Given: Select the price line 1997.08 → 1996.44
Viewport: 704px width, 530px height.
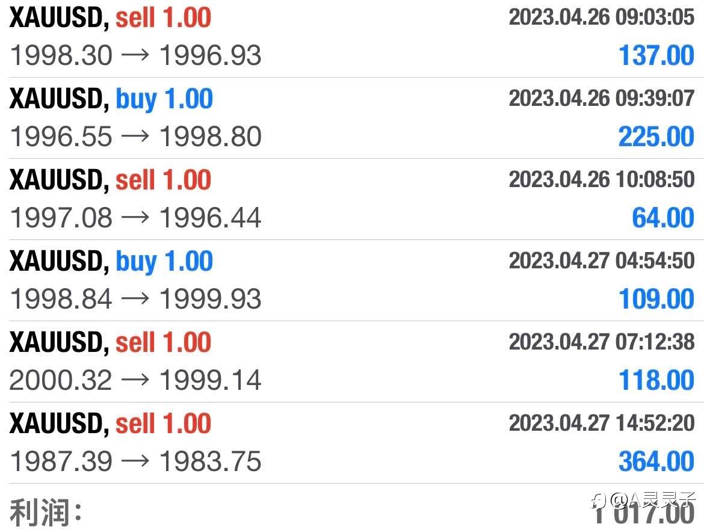Looking at the screenshot, I should point(135,218).
